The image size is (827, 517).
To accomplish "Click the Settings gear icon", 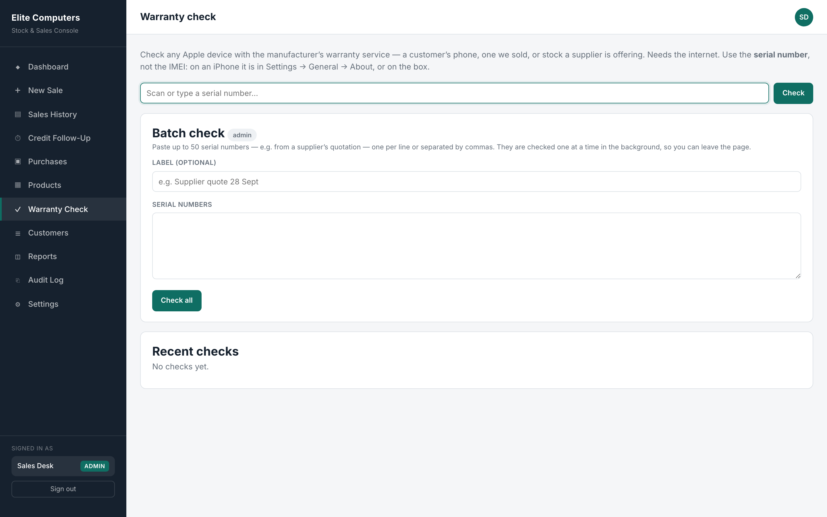I will coord(18,304).
